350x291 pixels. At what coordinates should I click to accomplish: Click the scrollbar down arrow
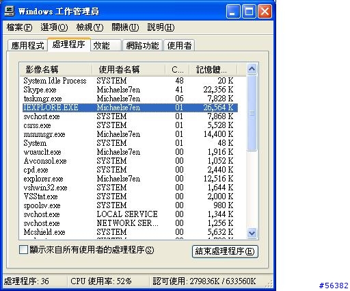[x=252, y=233]
